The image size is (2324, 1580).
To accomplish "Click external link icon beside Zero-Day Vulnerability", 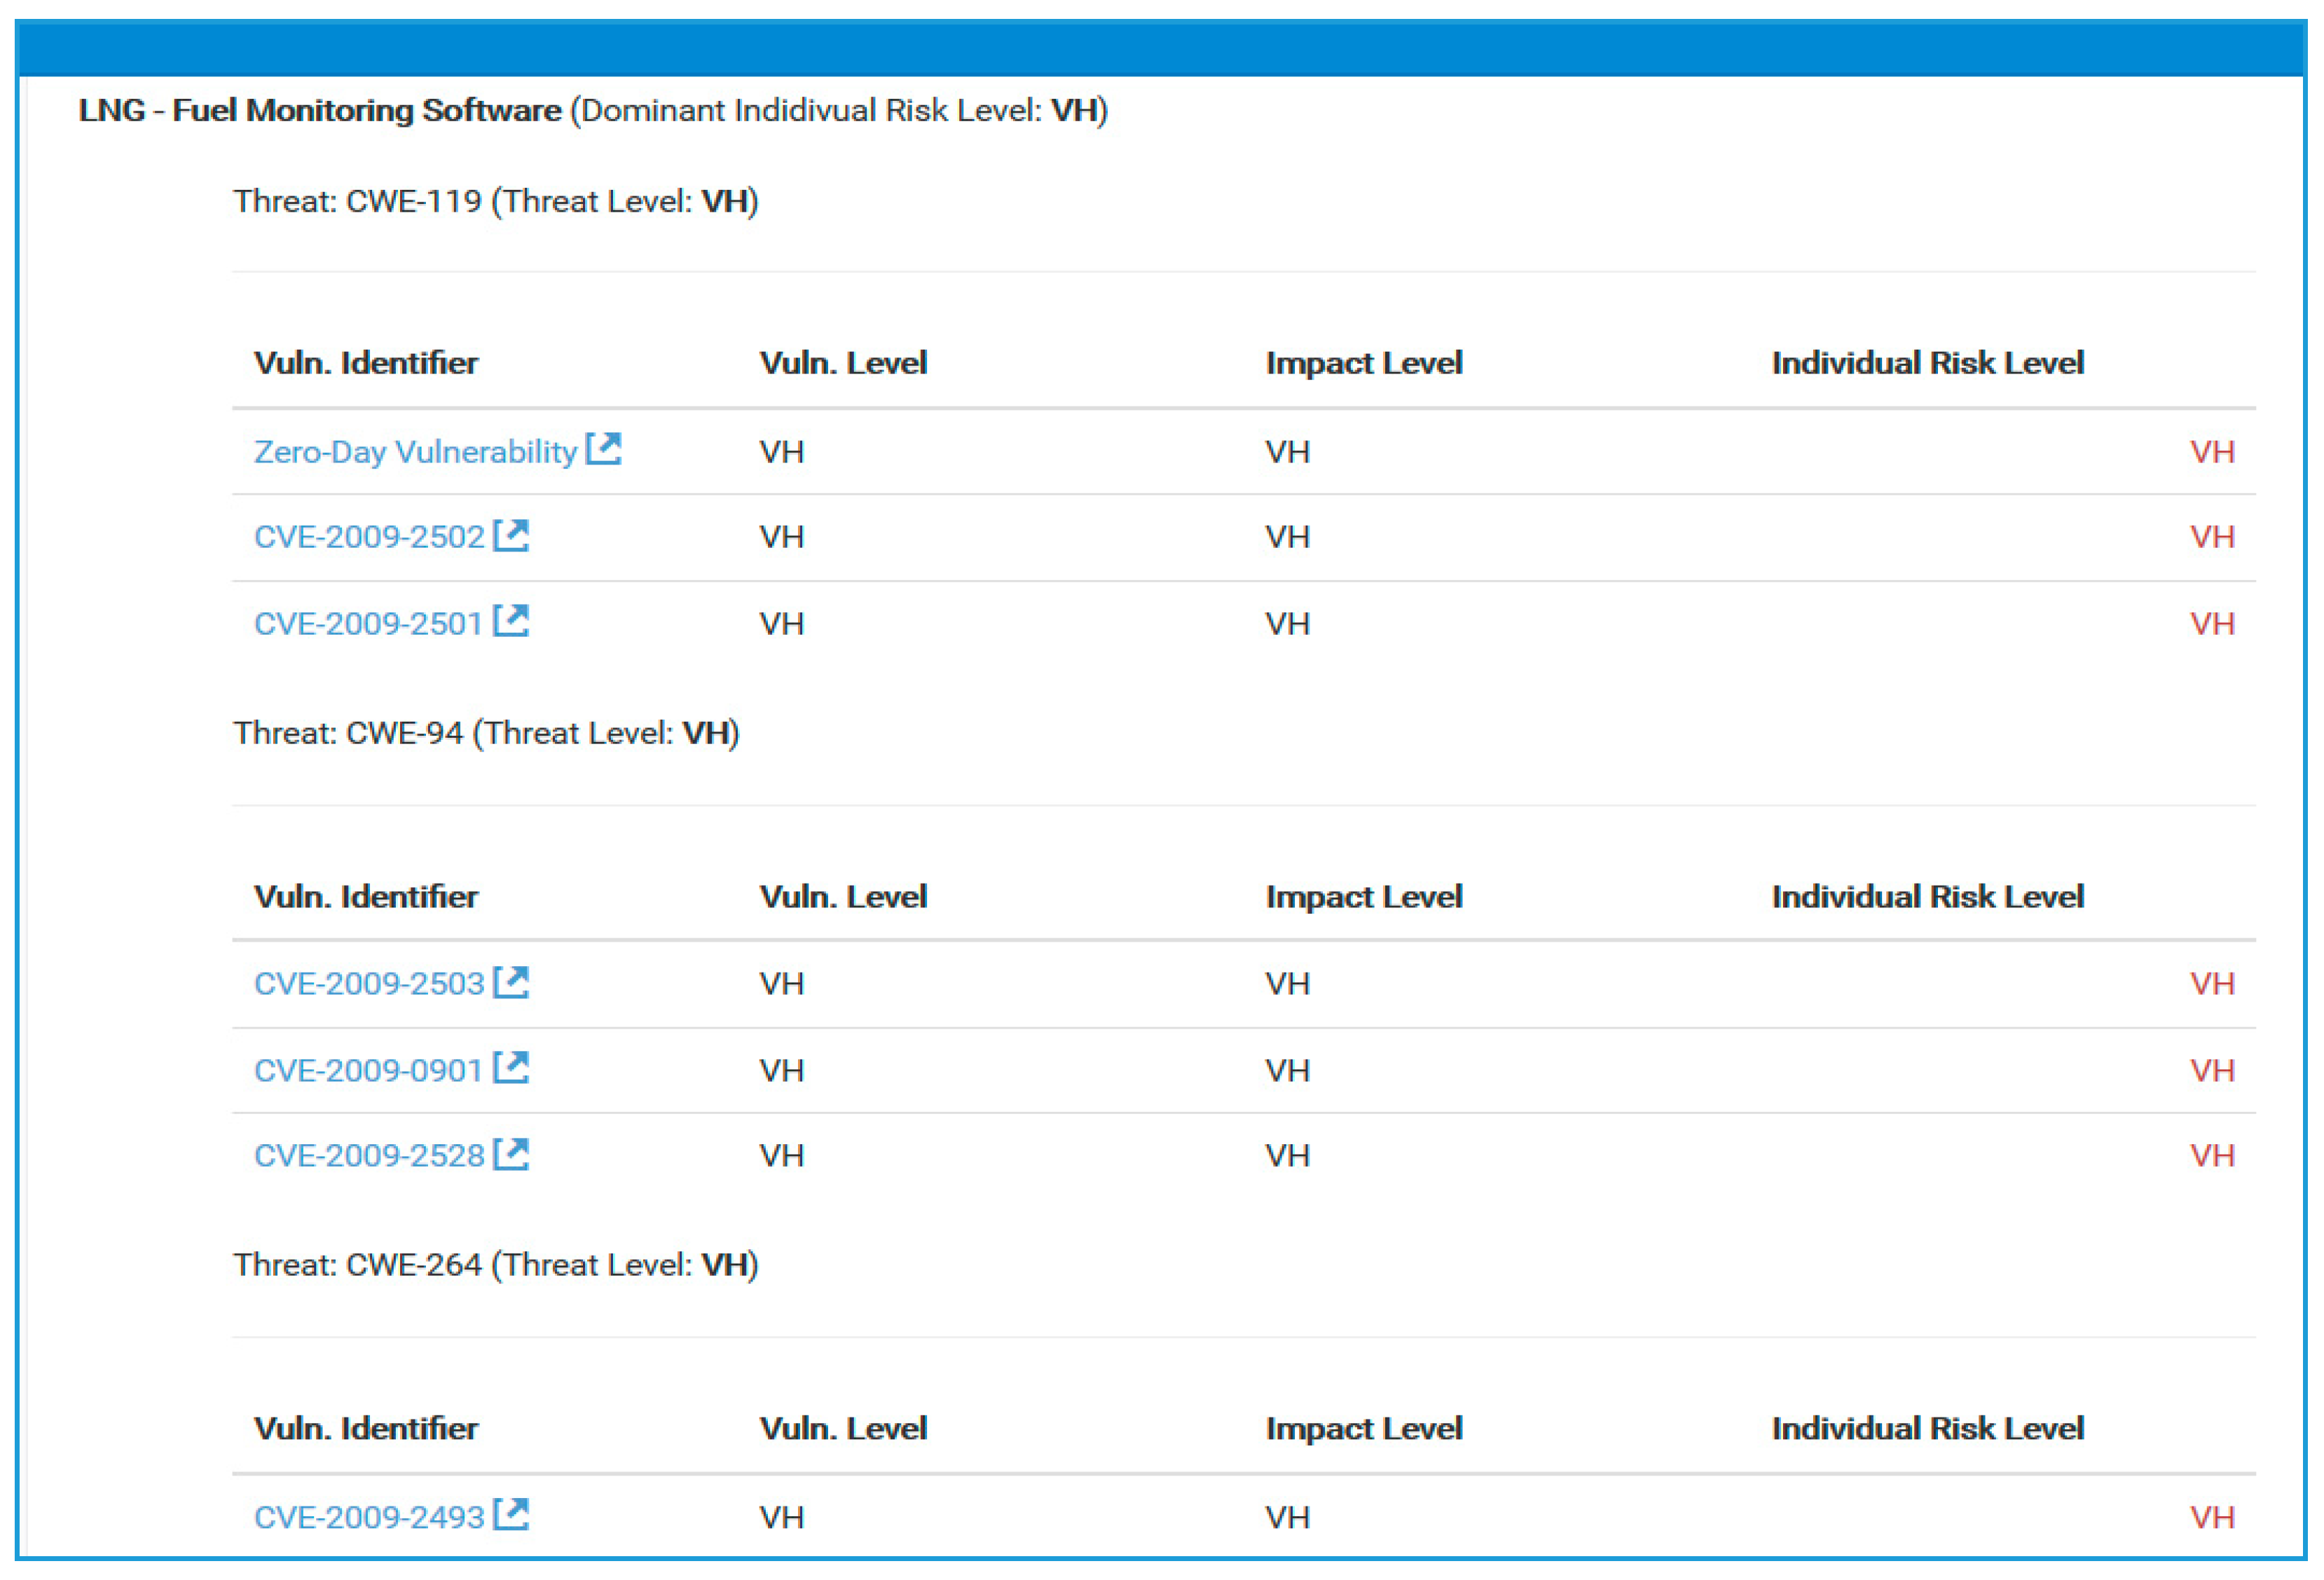I will (x=603, y=449).
